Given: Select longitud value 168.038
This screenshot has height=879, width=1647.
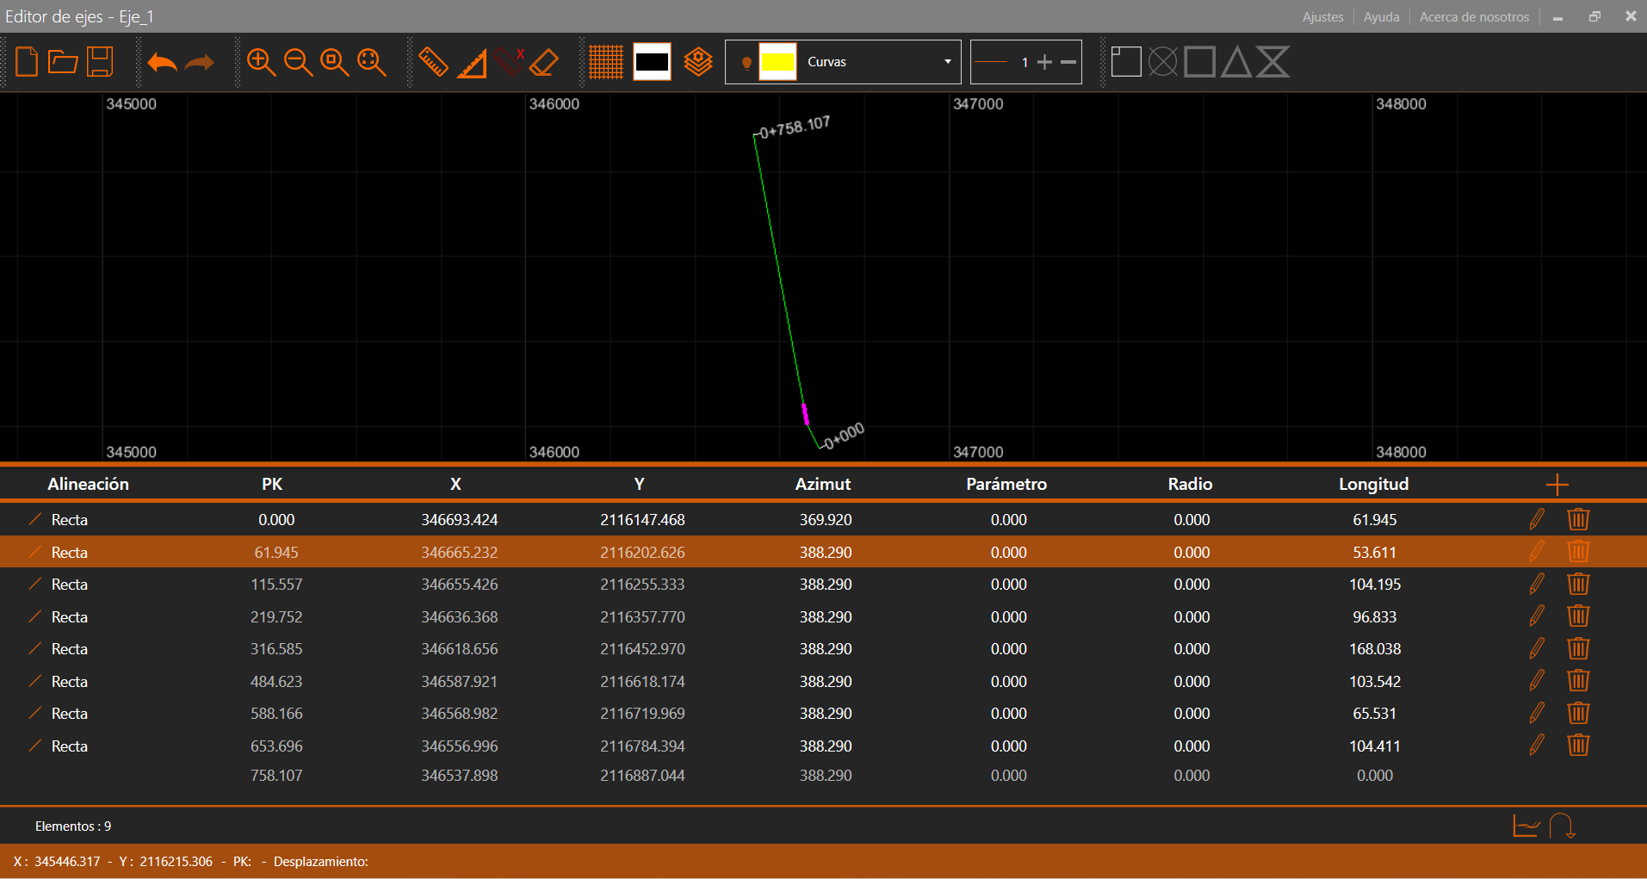Looking at the screenshot, I should pyautogui.click(x=1375, y=649).
